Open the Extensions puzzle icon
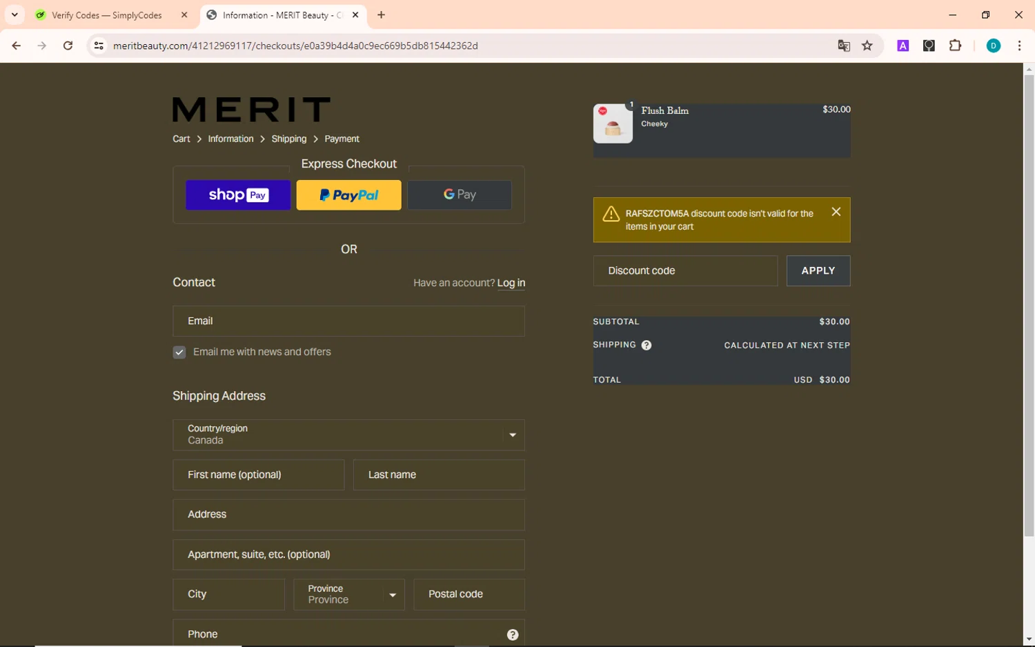1035x647 pixels. tap(955, 46)
